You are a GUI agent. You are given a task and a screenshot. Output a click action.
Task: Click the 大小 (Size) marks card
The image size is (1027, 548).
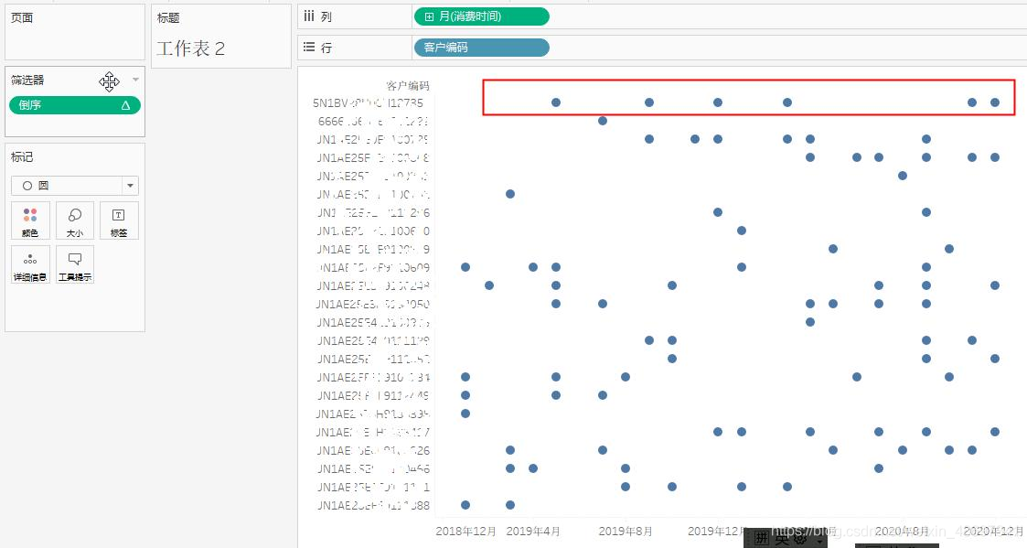75,220
